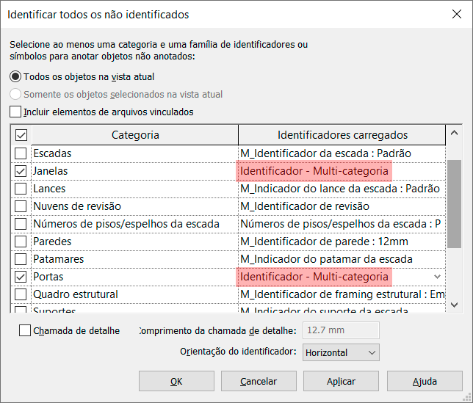Viewport: 473px width, 403px height.
Task: Check the Lances category checkbox
Action: (21, 189)
